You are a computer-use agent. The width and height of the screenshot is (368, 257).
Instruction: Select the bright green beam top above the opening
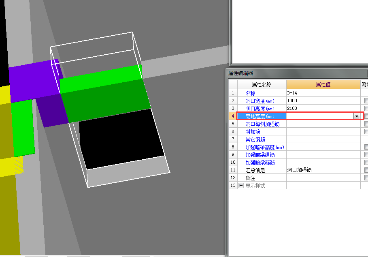coord(101,79)
